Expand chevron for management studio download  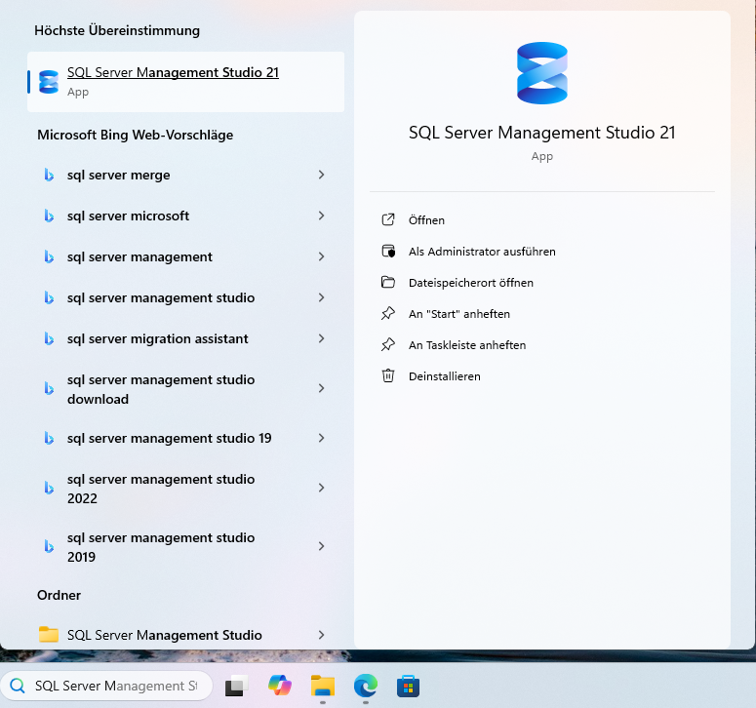322,388
